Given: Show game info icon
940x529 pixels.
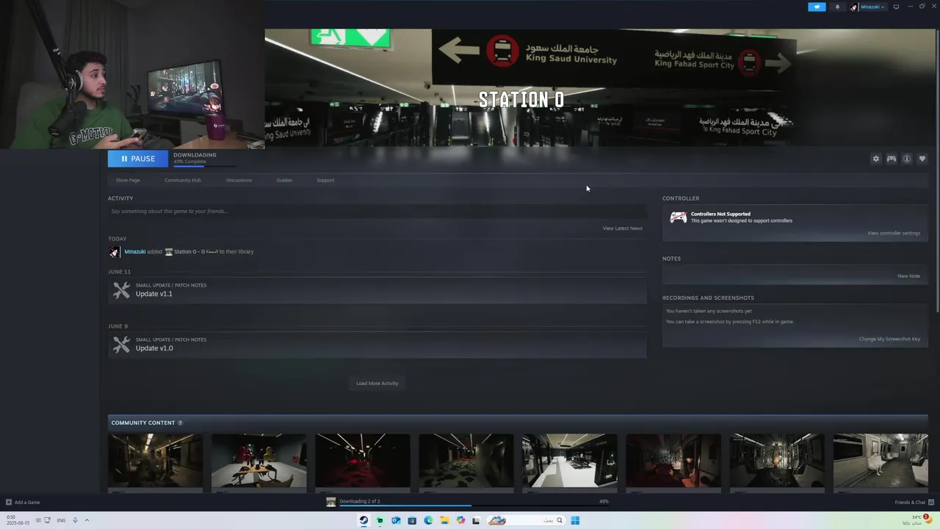Looking at the screenshot, I should pyautogui.click(x=907, y=159).
